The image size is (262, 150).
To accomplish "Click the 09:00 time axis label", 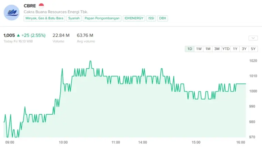I will tap(10, 142).
